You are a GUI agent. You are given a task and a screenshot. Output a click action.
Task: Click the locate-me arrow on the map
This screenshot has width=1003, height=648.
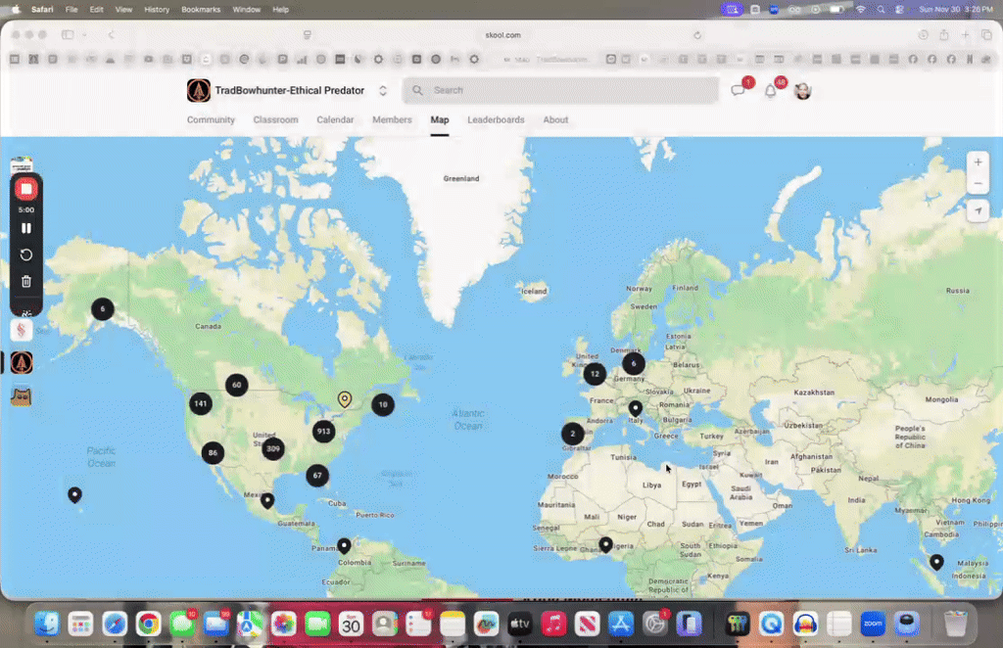point(978,209)
